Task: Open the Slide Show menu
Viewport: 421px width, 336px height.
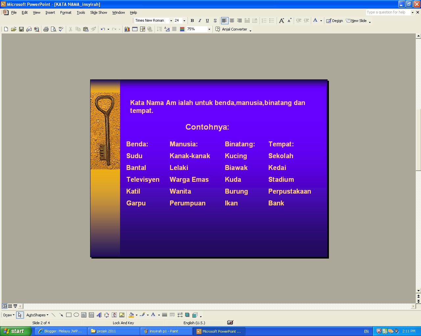Action: (x=99, y=12)
